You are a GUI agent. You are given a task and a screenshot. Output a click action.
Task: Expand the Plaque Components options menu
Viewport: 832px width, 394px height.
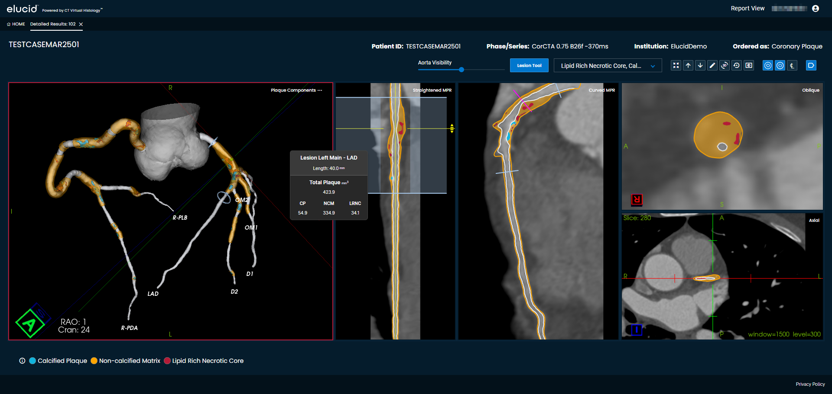320,90
